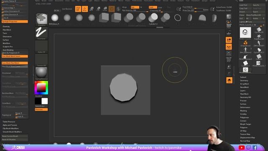Expand the Geometry tool subpalette

pos(244,81)
